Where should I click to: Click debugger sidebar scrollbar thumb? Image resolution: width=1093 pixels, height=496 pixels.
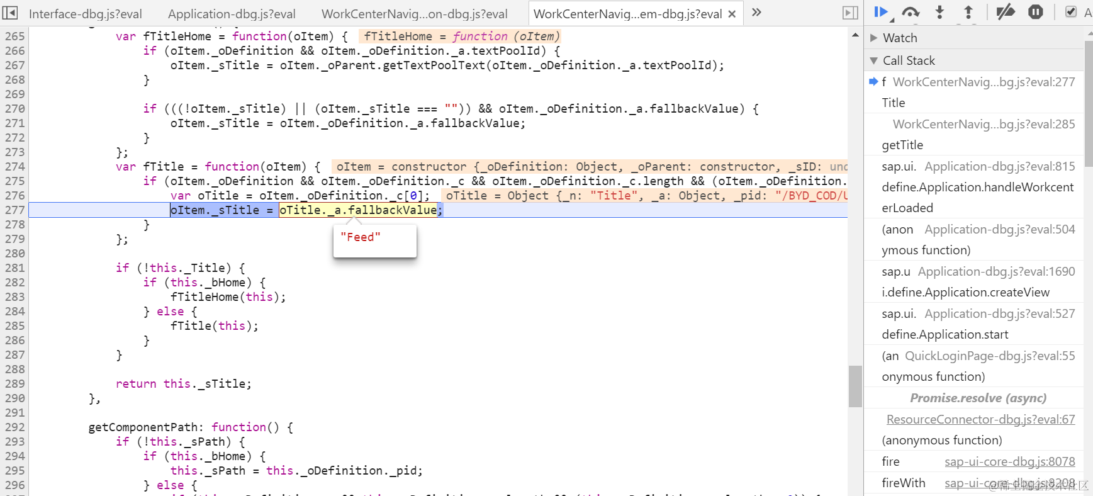(x=1089, y=104)
